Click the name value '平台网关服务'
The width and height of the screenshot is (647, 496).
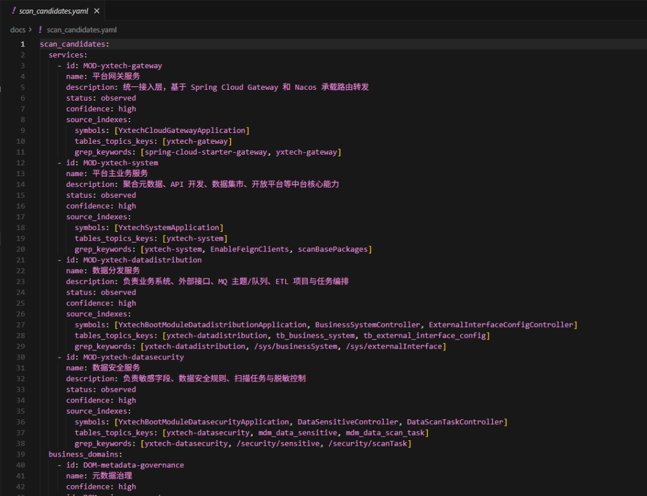coord(116,76)
